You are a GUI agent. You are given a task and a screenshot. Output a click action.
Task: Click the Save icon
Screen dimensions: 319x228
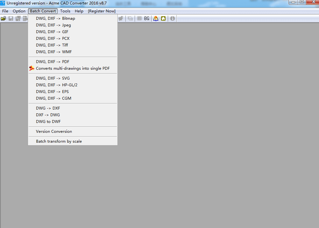11,18
